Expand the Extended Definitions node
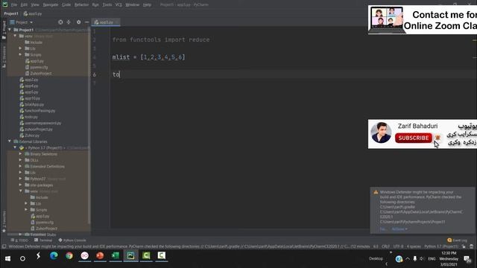The height and width of the screenshot is (268, 477). coord(20,166)
